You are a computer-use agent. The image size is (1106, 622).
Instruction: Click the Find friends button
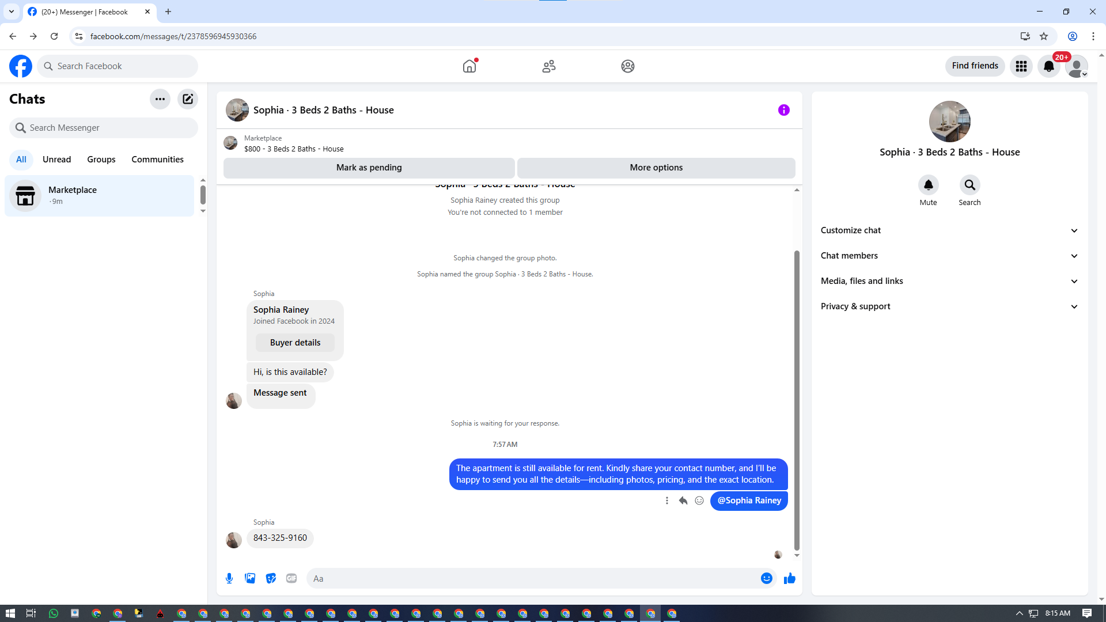(975, 66)
